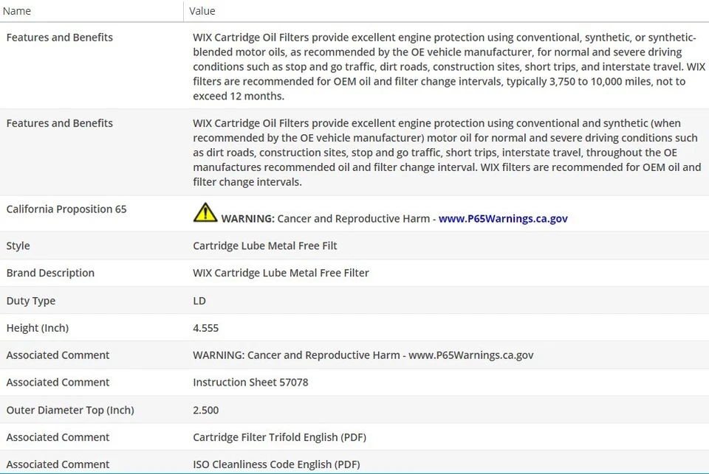The height and width of the screenshot is (474, 709).
Task: Click the Associated Comment WARNING text value
Action: (x=363, y=355)
